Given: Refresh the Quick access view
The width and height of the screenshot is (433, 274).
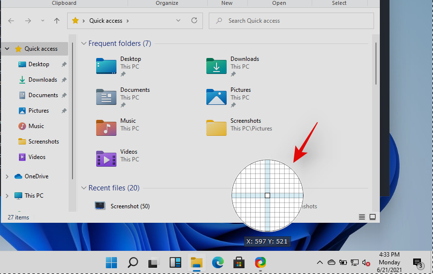Looking at the screenshot, I should pyautogui.click(x=194, y=20).
